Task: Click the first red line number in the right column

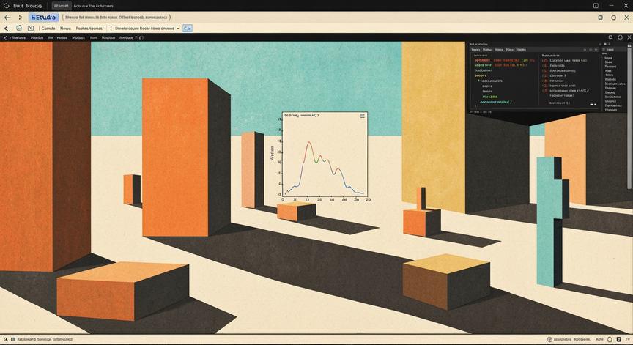Action: point(544,61)
